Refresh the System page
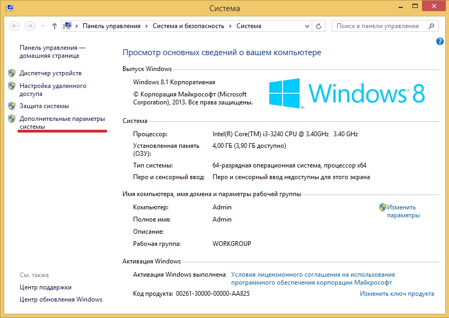This screenshot has width=449, height=318. [x=319, y=26]
